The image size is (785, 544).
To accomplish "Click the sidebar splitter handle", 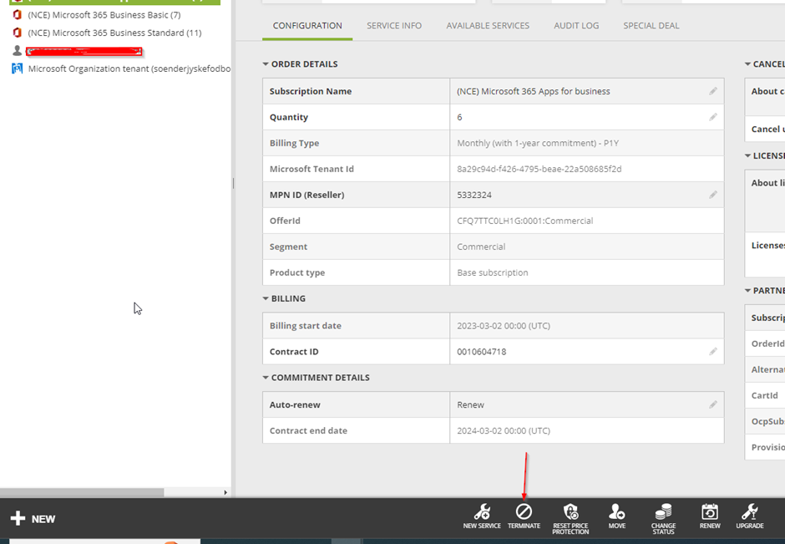I will tap(233, 183).
